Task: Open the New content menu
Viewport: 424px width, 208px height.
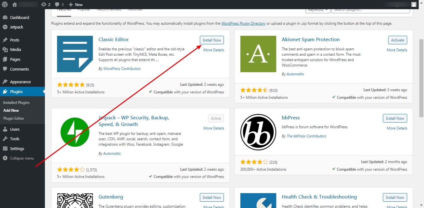Action: (76, 4)
